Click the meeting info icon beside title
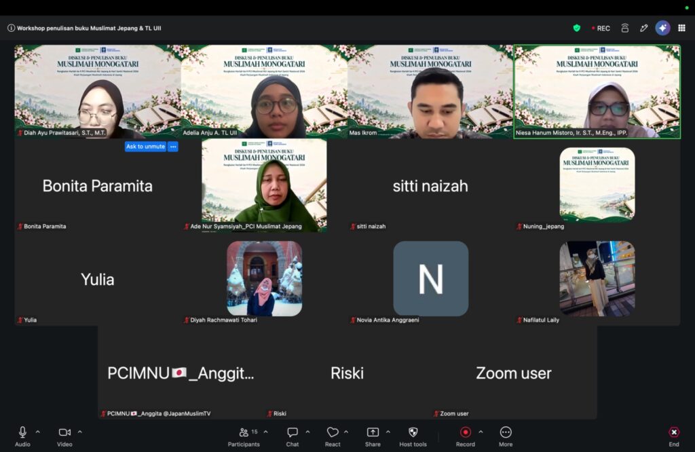Screen dimensions: 695x452 pos(11,28)
